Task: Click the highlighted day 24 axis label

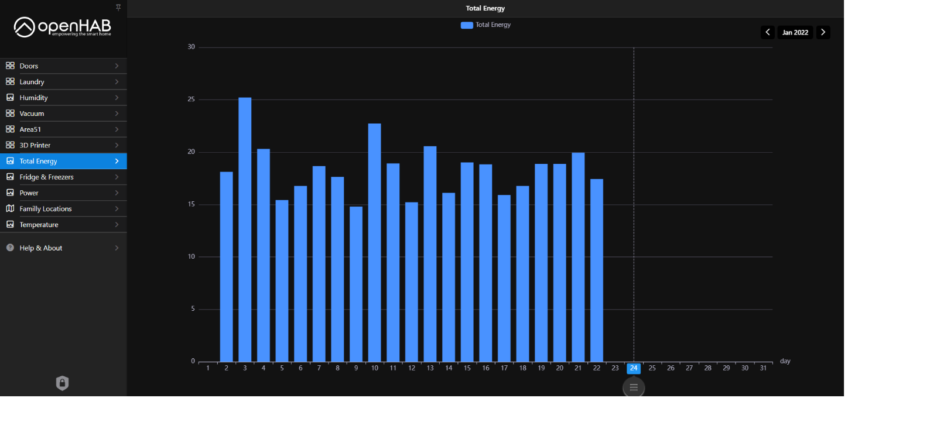Action: click(x=634, y=368)
